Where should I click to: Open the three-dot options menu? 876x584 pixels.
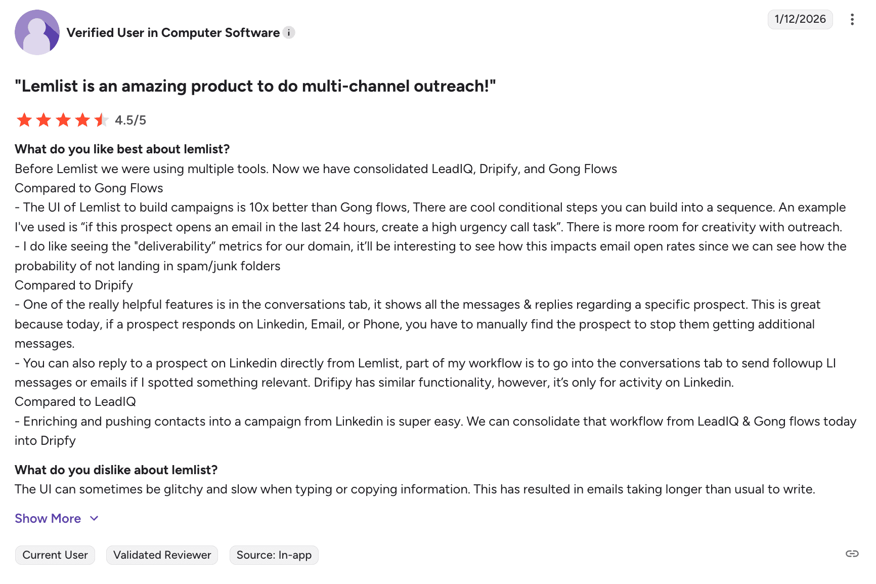(852, 19)
